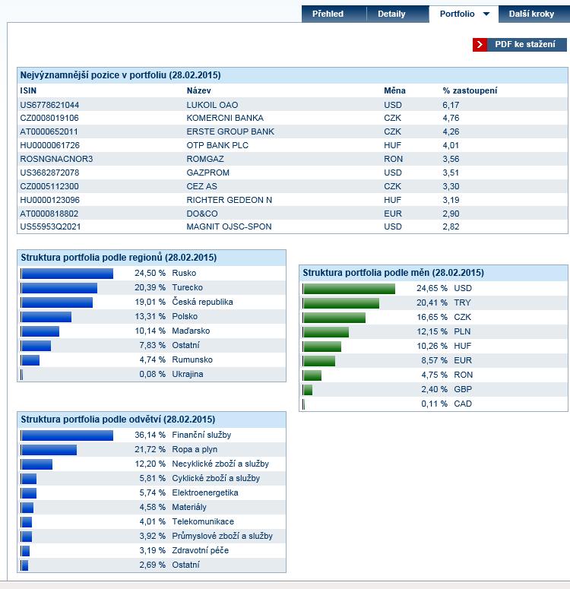Select the Maďarsko region label

191,331
